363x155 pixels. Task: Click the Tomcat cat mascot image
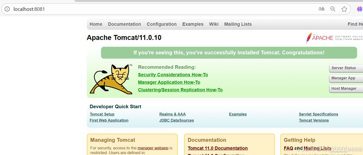(111, 79)
